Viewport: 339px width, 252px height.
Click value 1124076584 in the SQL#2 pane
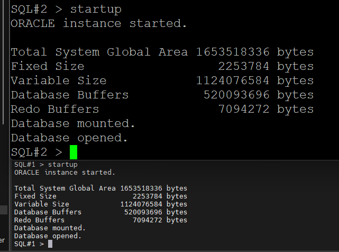point(233,80)
